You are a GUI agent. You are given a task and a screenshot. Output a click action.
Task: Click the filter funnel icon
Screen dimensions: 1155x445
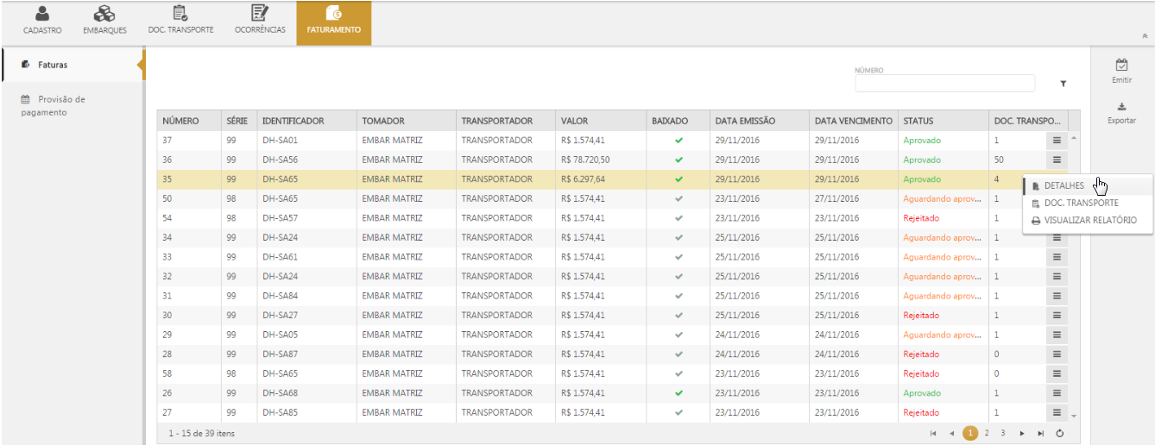[1063, 84]
